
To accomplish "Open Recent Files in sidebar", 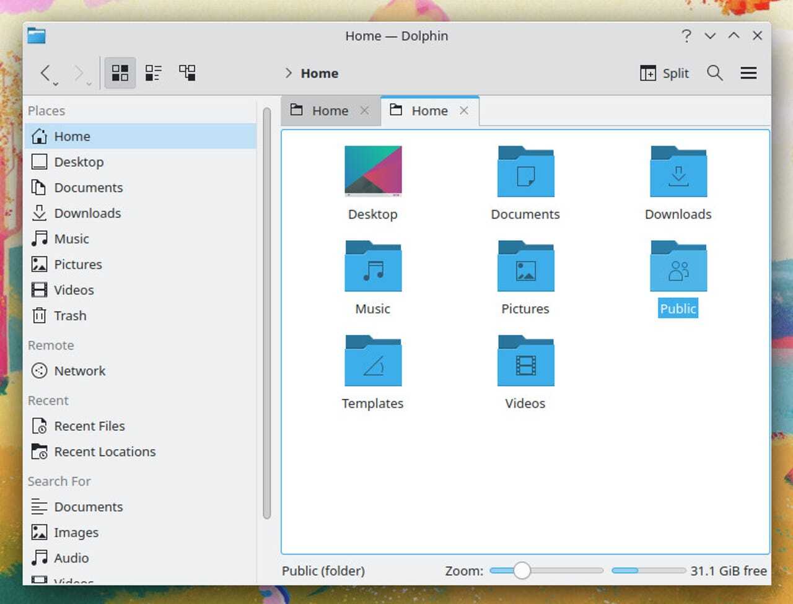I will point(89,426).
